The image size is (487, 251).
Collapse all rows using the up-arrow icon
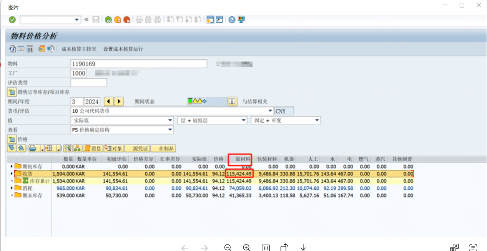(21, 148)
